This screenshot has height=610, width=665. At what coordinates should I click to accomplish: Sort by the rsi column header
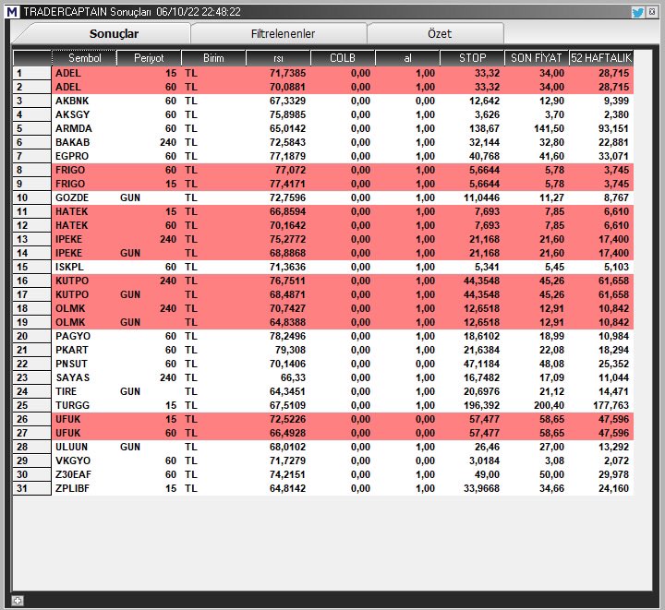click(278, 58)
